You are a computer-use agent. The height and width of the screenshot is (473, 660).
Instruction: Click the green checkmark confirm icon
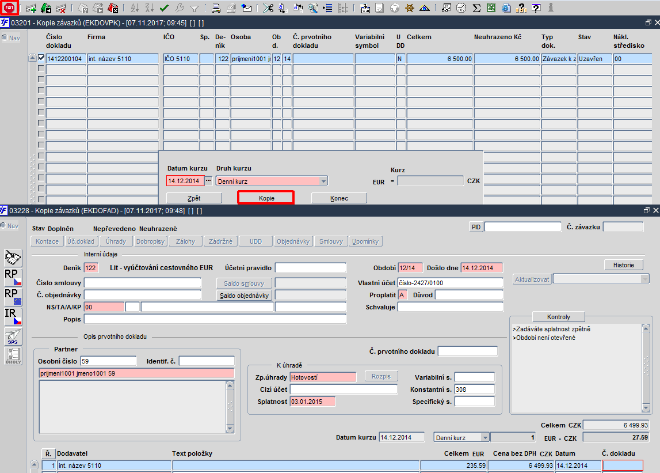pos(164,7)
